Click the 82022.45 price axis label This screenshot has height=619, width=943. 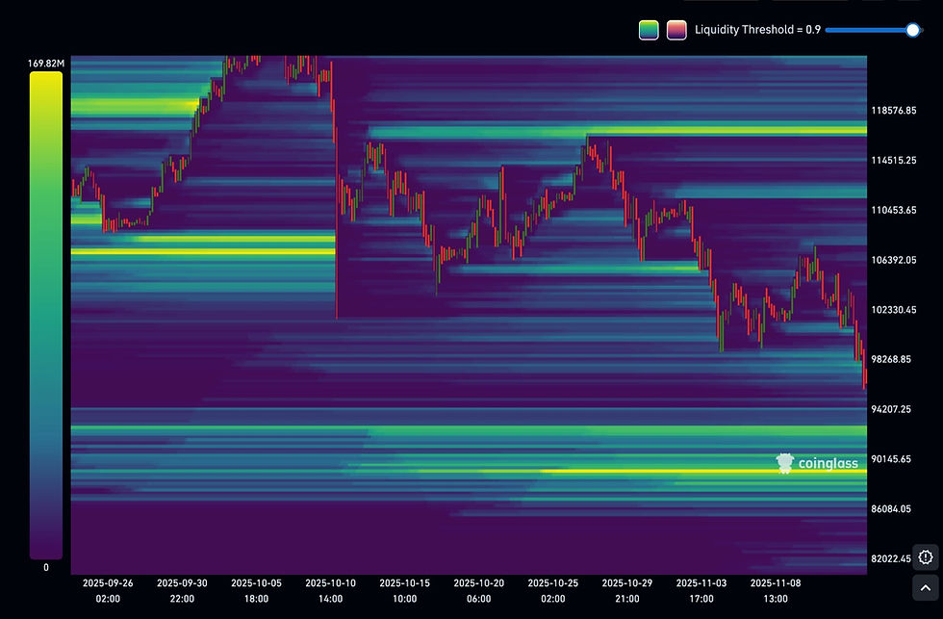point(891,559)
